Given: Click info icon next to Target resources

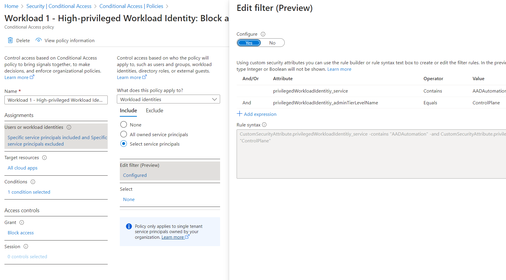Looking at the screenshot, I should tap(45, 158).
